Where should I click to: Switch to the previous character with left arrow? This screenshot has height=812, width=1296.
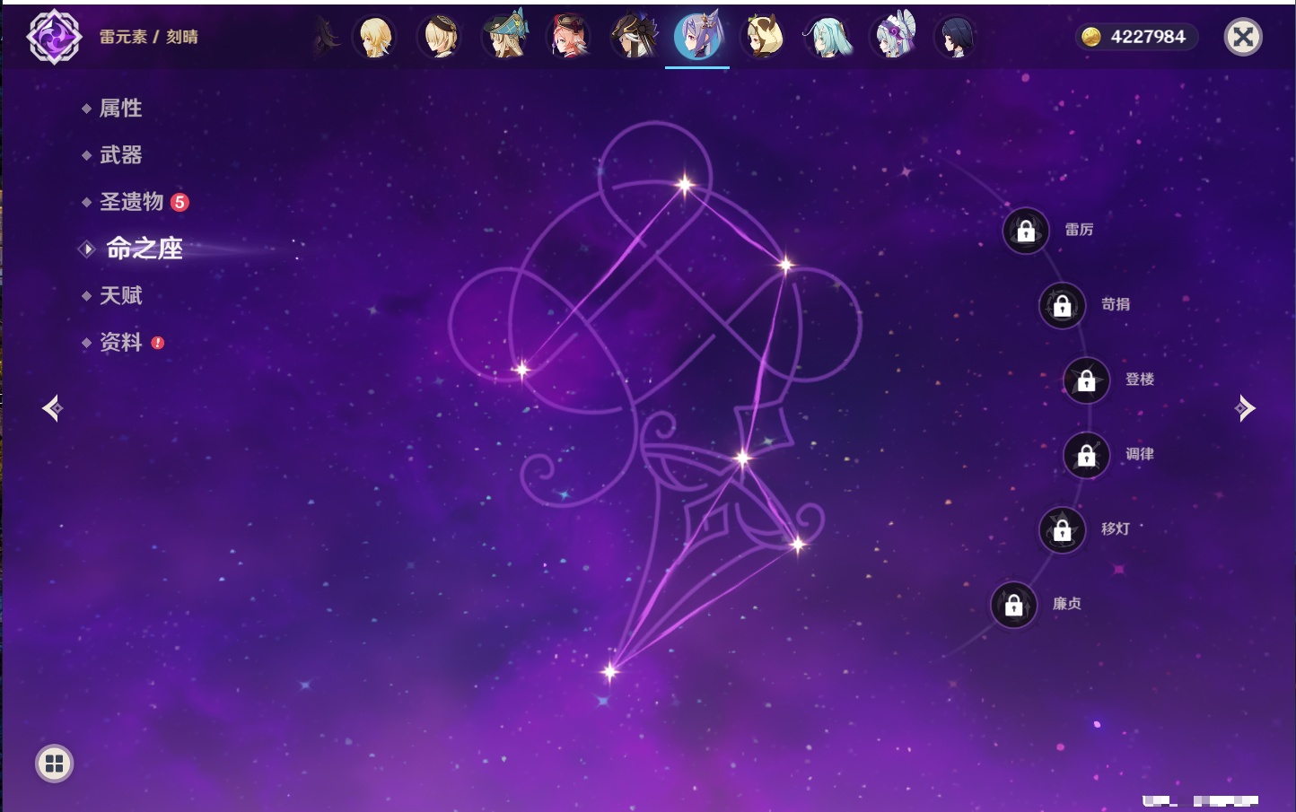click(x=52, y=408)
